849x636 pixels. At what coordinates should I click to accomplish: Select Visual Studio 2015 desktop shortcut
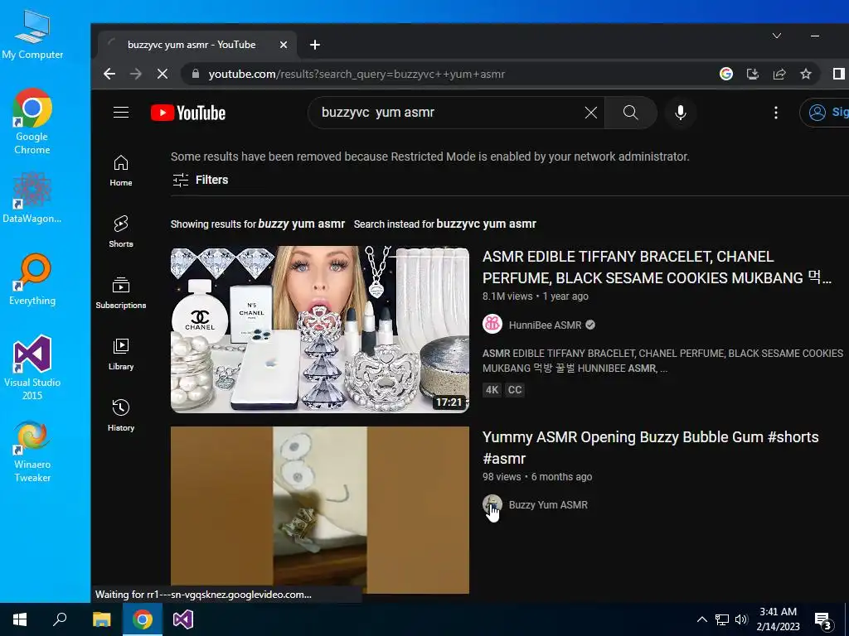pos(32,368)
